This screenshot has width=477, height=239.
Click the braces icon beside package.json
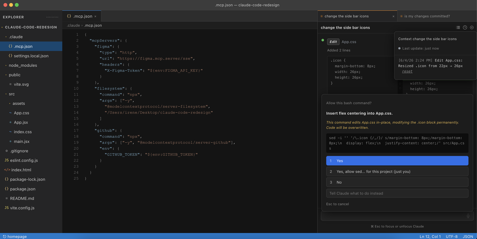pos(7,189)
